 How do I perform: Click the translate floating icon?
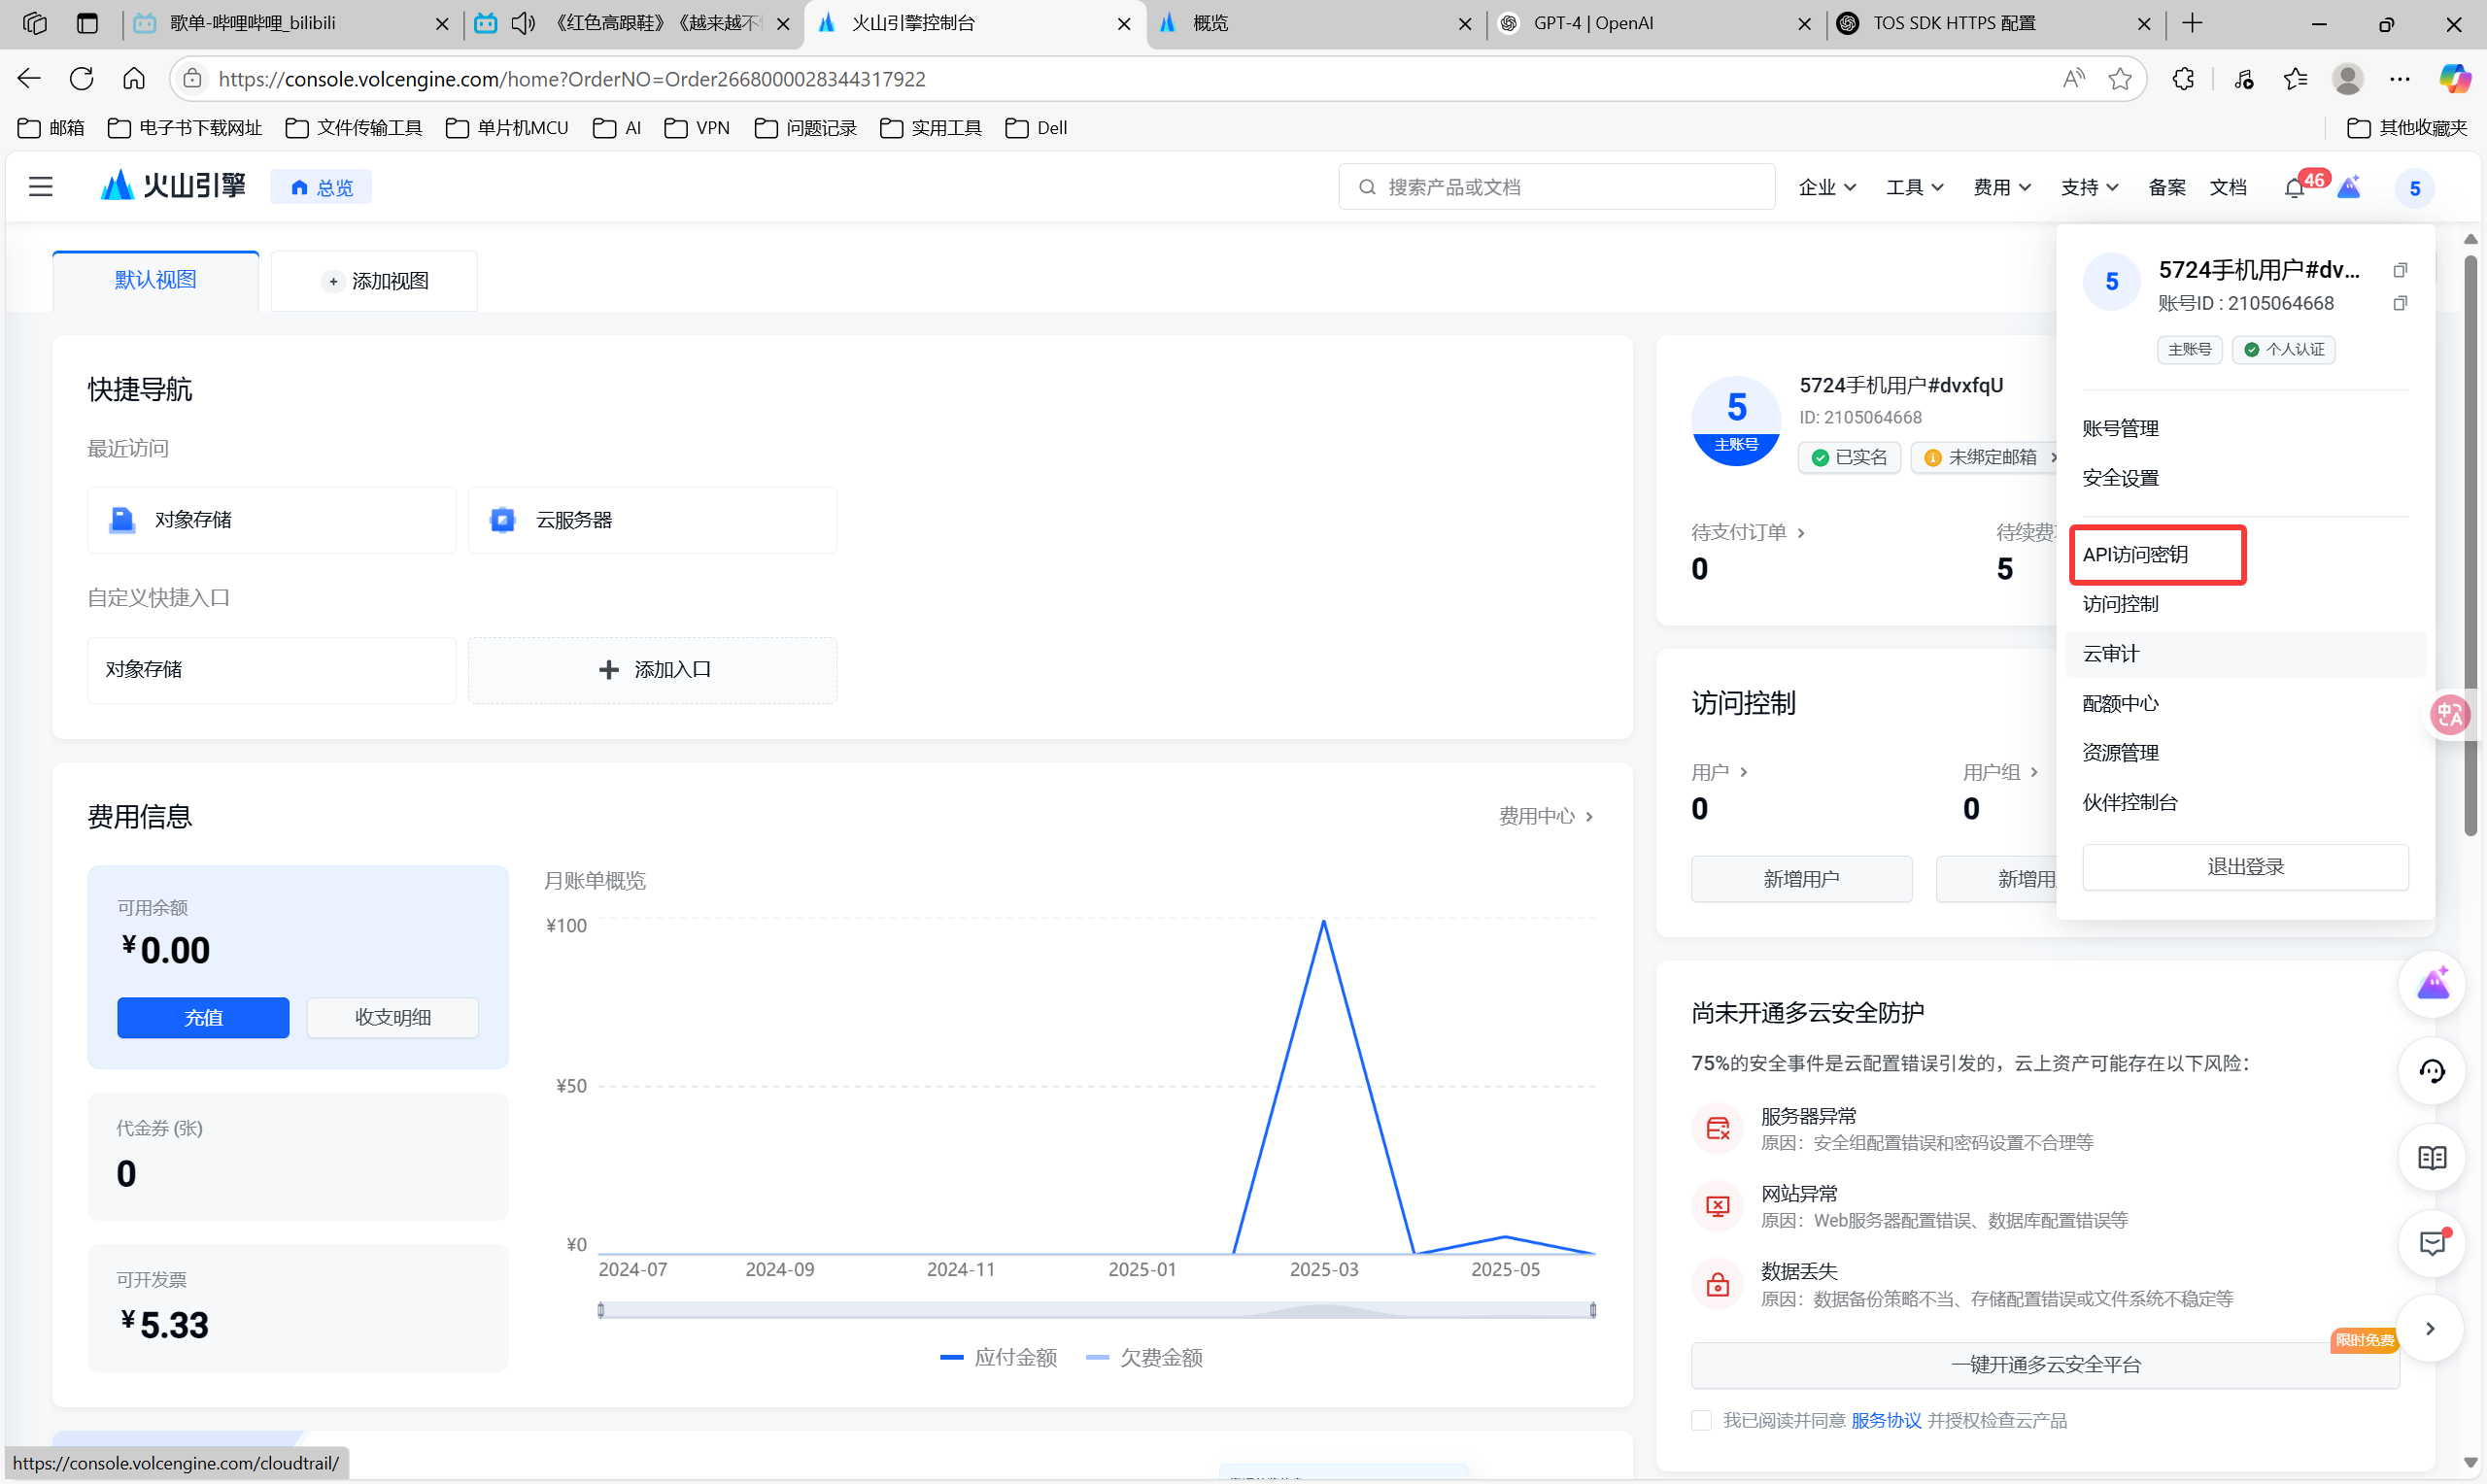pos(2449,714)
